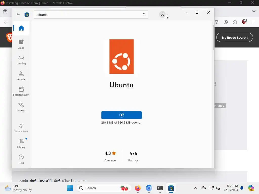
Task: Click the Store search field containing ubuntu
Action: pos(91,15)
